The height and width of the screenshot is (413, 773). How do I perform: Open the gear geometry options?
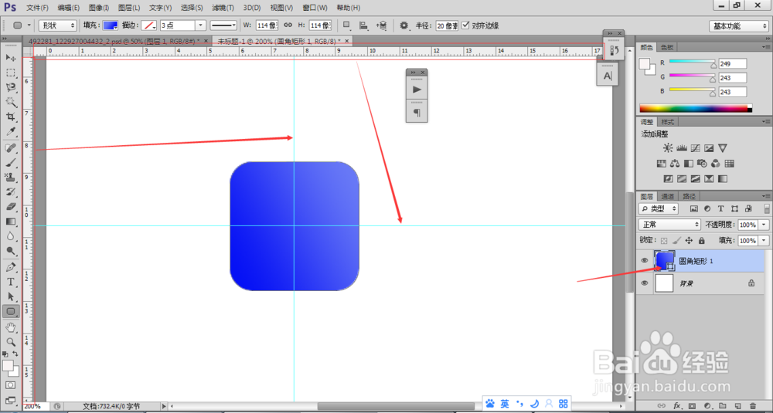pos(404,25)
